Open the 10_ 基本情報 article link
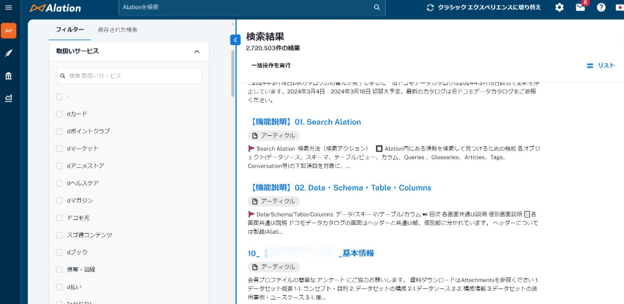The height and width of the screenshot is (304, 624). (311, 253)
